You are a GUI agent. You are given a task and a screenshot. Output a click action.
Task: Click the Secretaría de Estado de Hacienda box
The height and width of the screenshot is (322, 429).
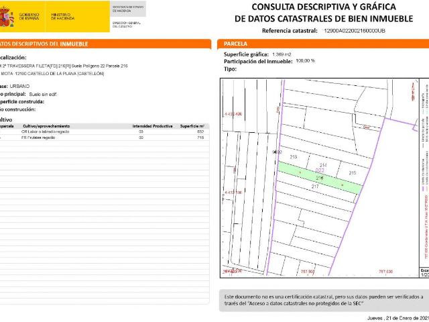click(x=127, y=8)
